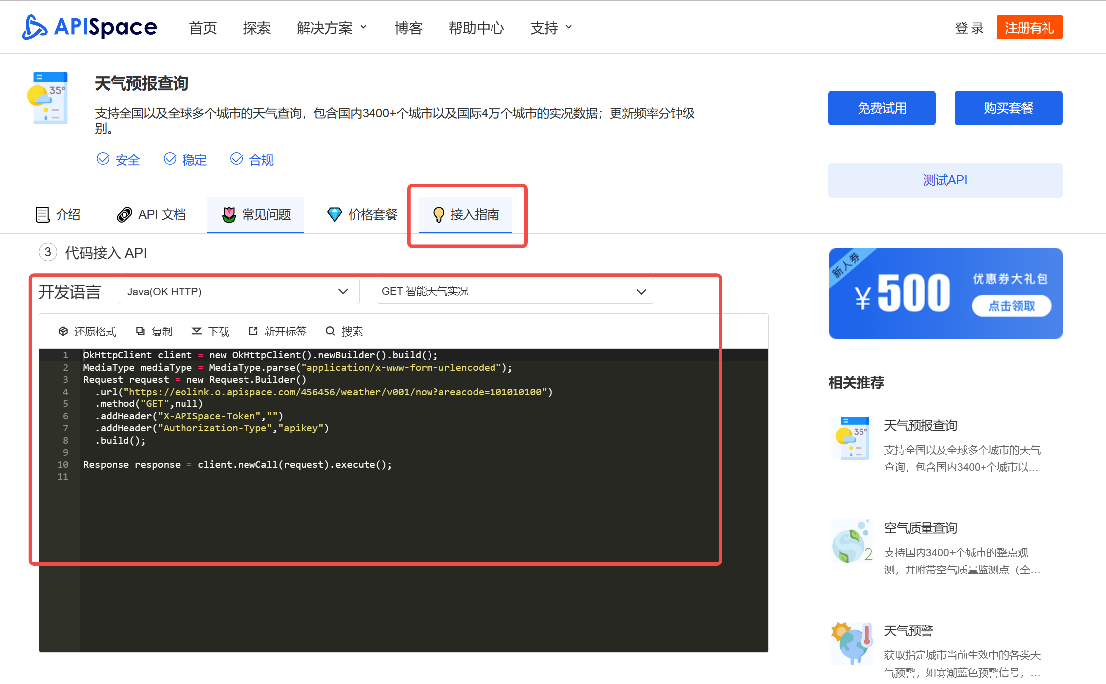Screen dimensions: 1106x684
Task: Open the Java(OK HTTP) language dropdown
Action: click(238, 291)
